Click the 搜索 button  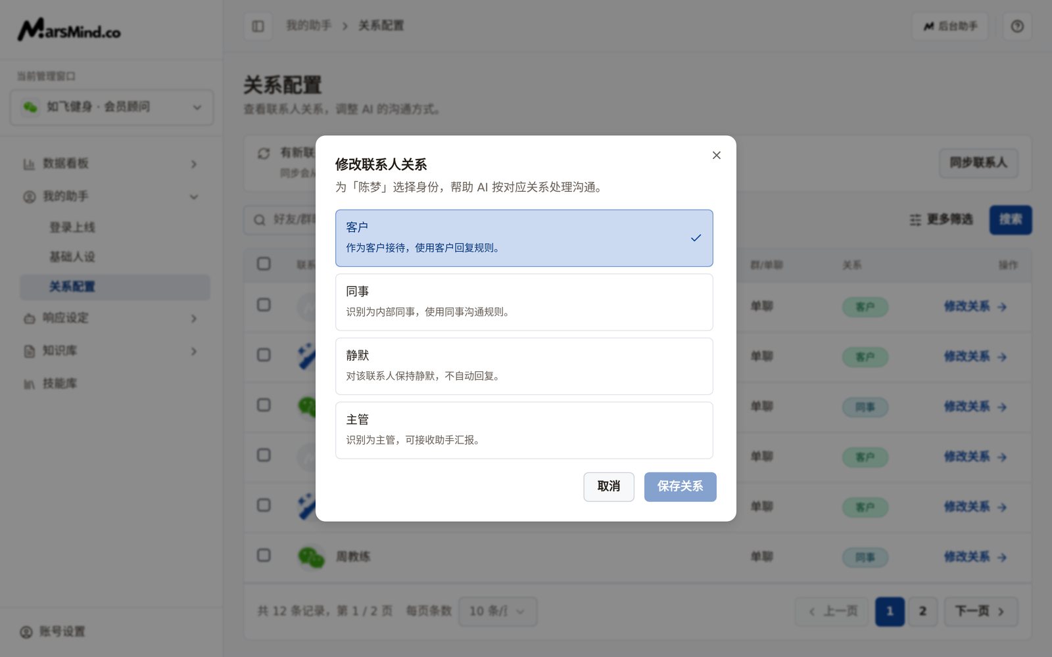(x=1011, y=219)
